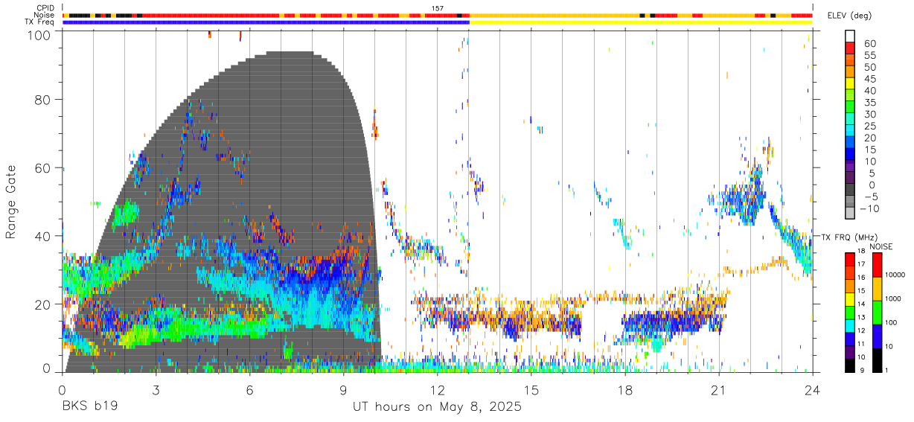The height and width of the screenshot is (422, 914).
Task: Click the NOISE colorbar title
Action: [x=883, y=246]
